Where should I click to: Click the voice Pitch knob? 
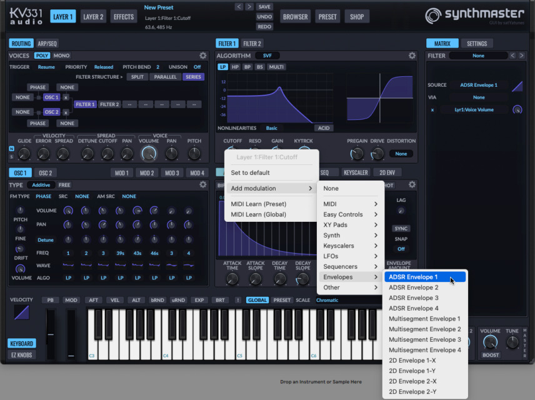[194, 154]
